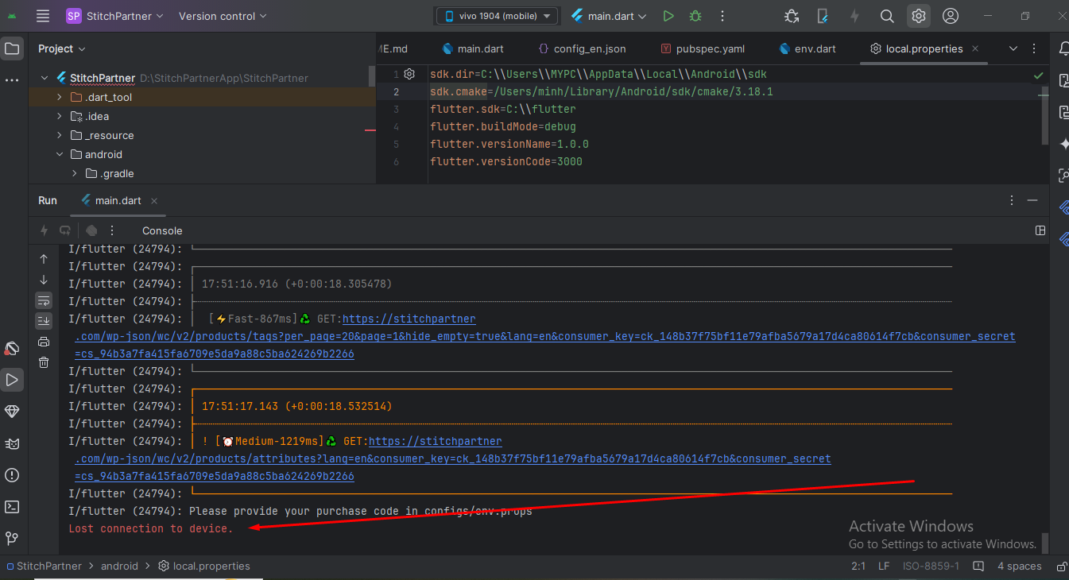Change the ISO-8859-1 file encoding
The width and height of the screenshot is (1069, 580).
point(931,566)
